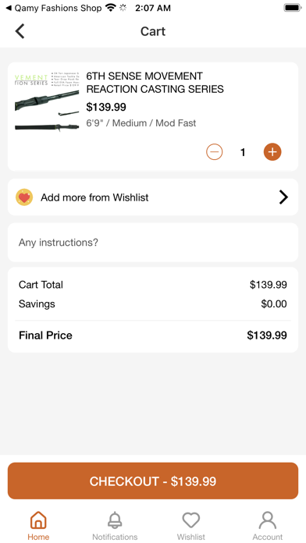Image resolution: width=306 pixels, height=543 pixels.
Task: Click the Any instructions? text field
Action: (153, 243)
